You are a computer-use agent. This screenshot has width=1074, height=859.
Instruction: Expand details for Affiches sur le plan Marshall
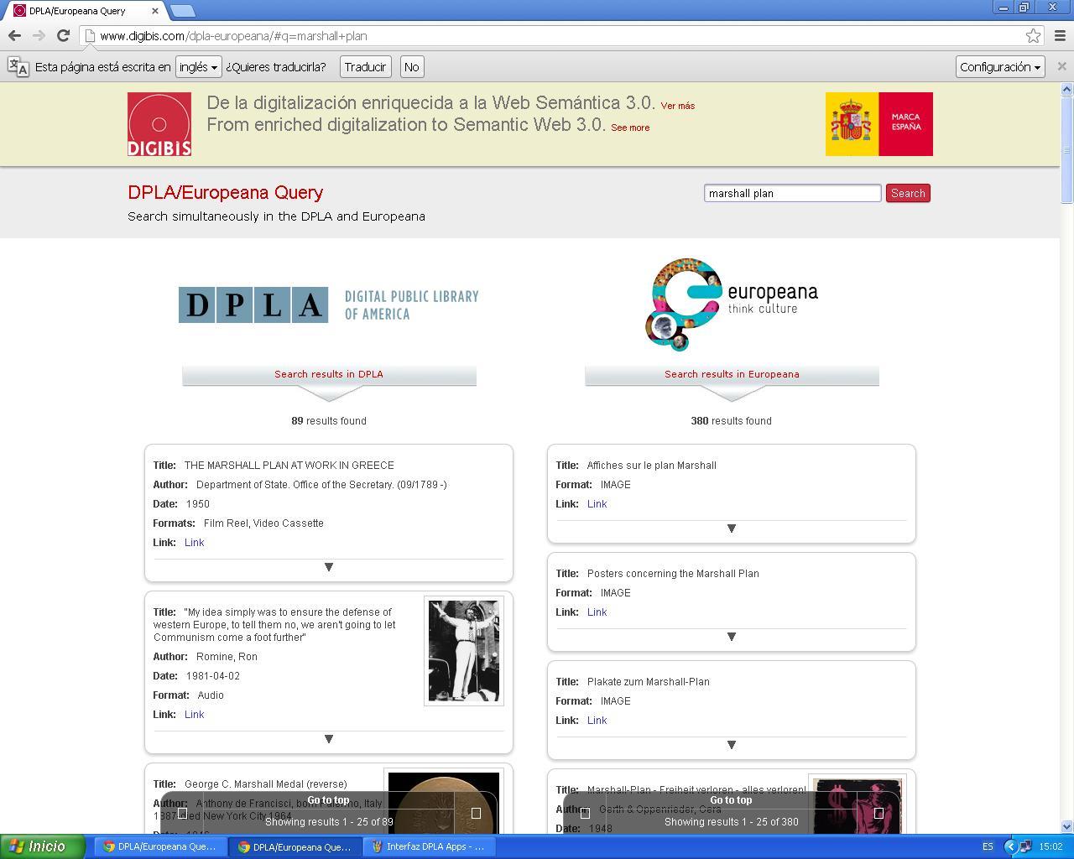pos(731,528)
